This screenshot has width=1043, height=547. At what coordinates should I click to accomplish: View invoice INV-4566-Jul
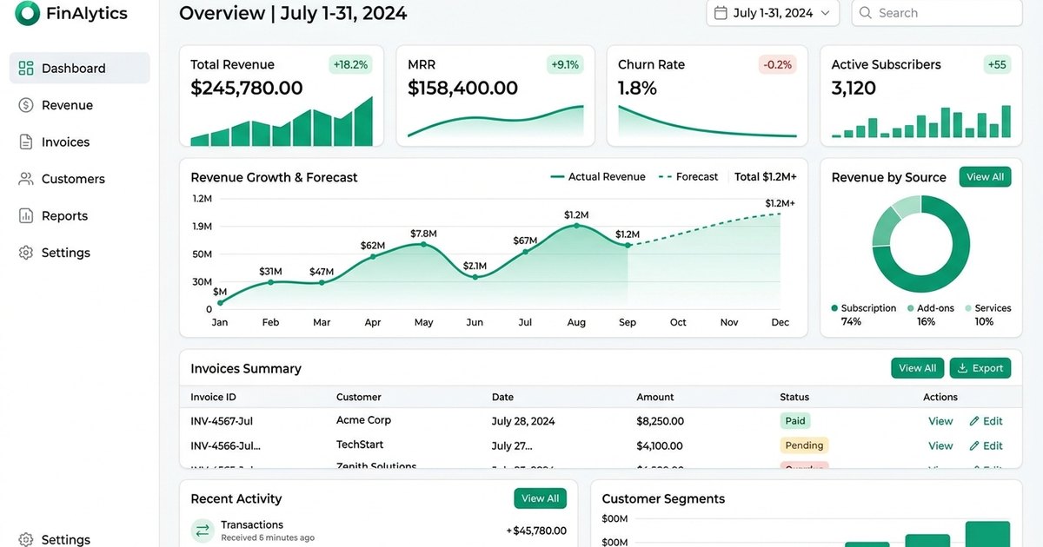tap(940, 446)
